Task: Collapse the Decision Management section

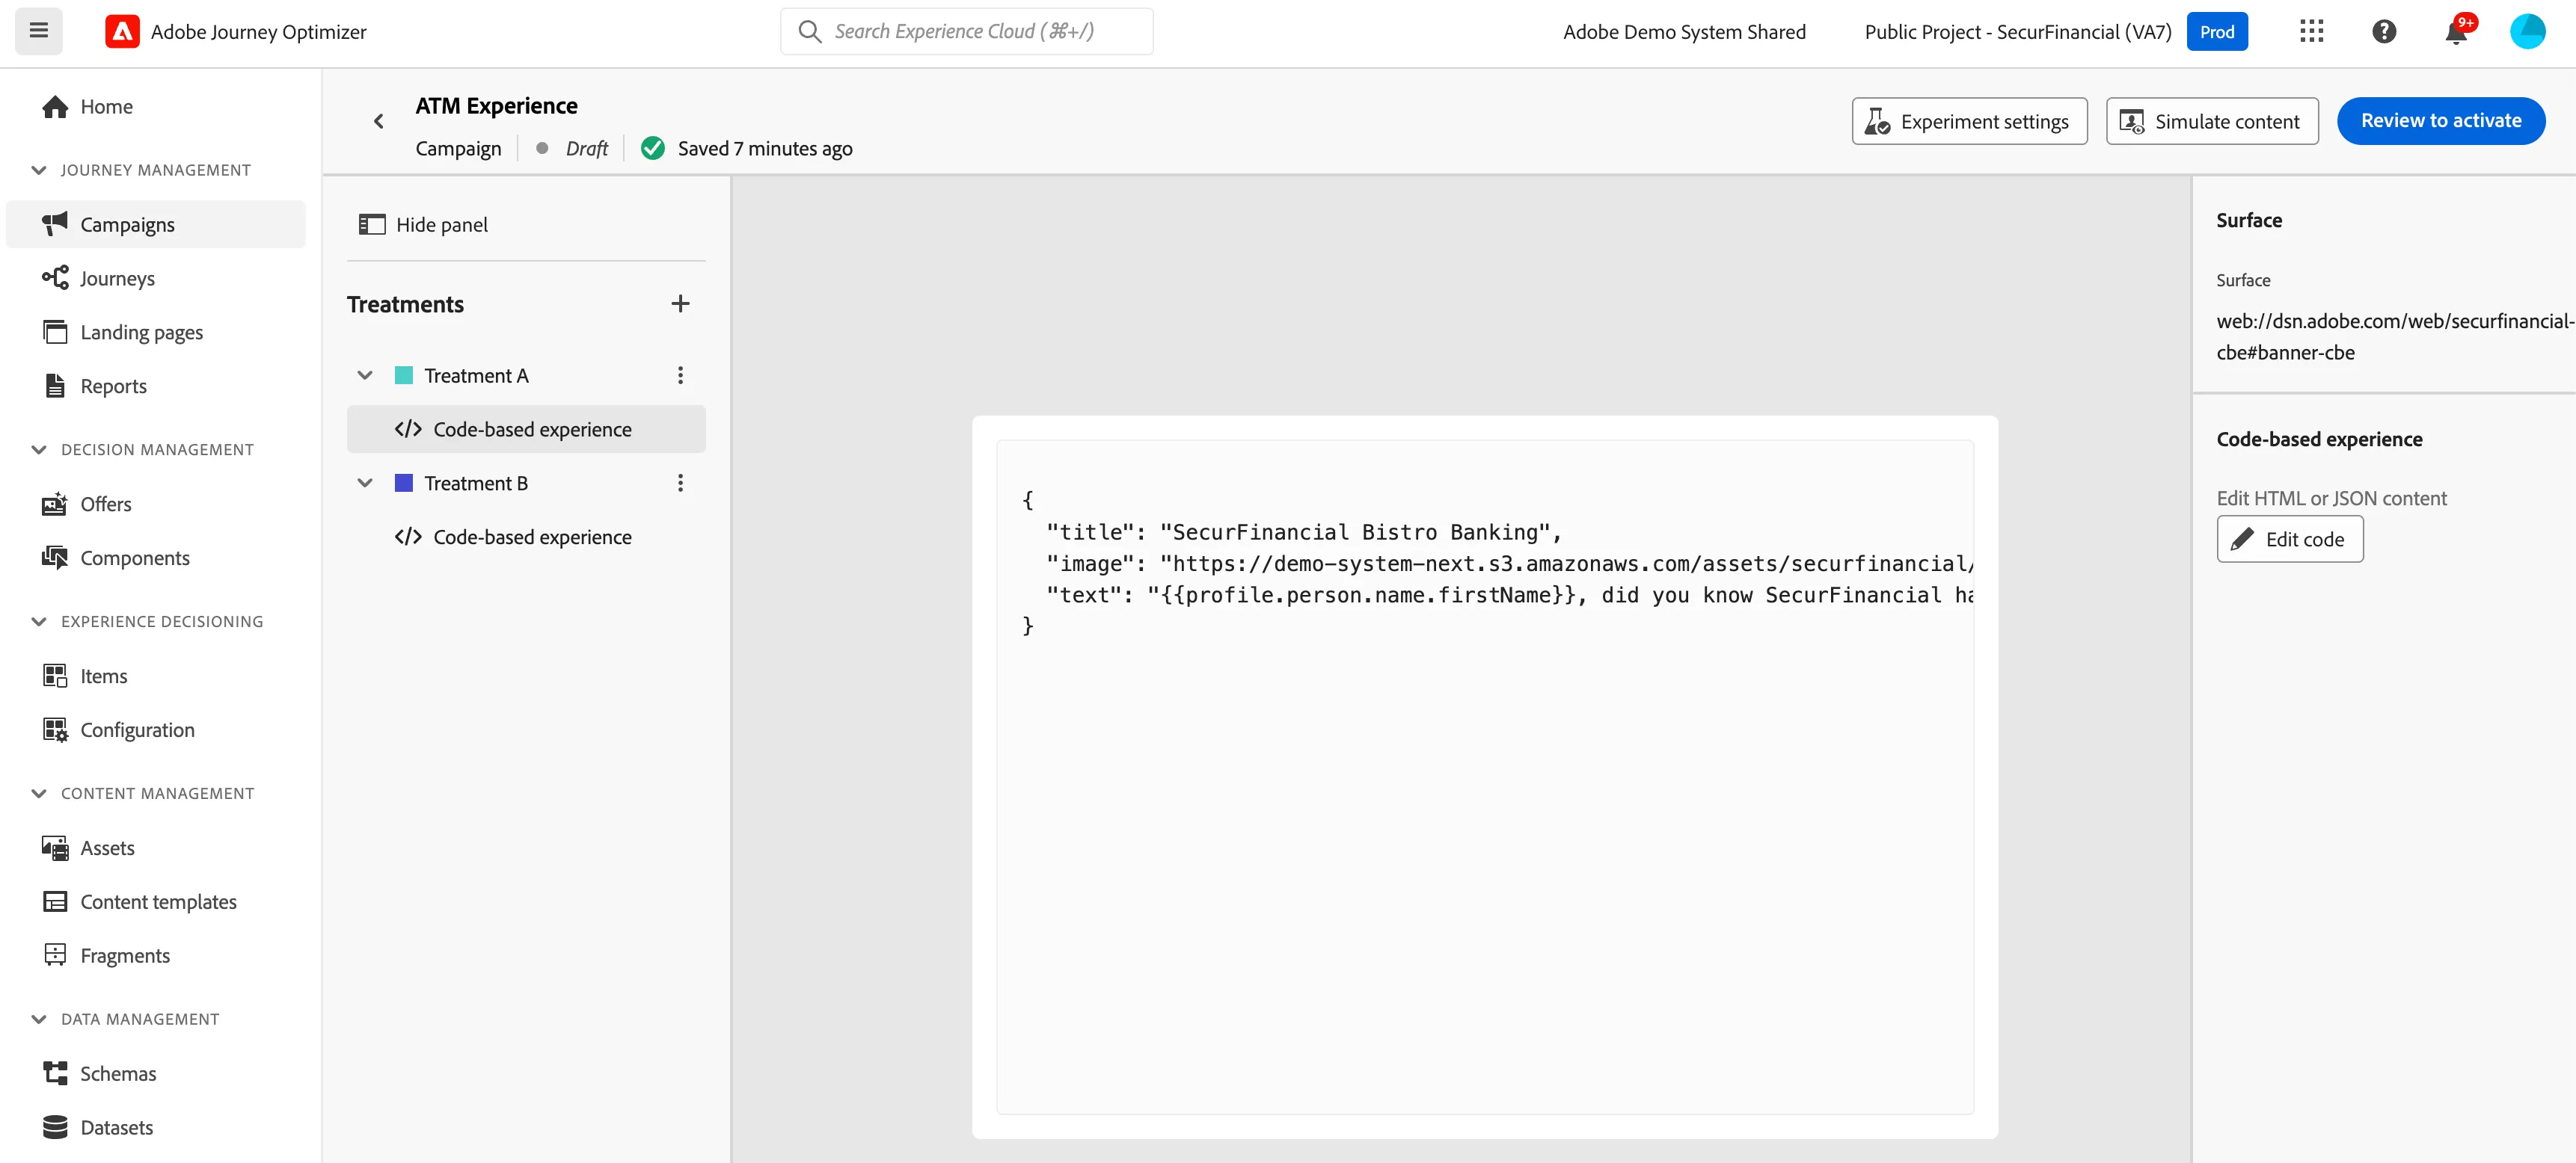Action: pyautogui.click(x=39, y=451)
